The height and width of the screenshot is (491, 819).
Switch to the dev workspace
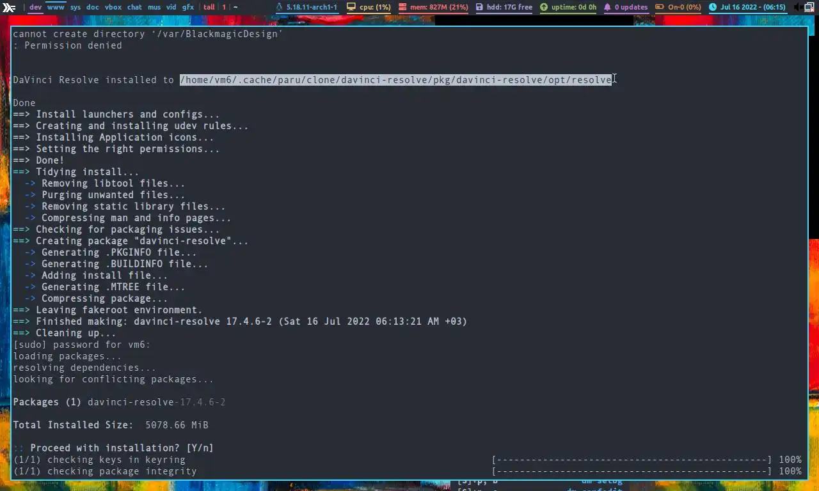click(x=36, y=8)
